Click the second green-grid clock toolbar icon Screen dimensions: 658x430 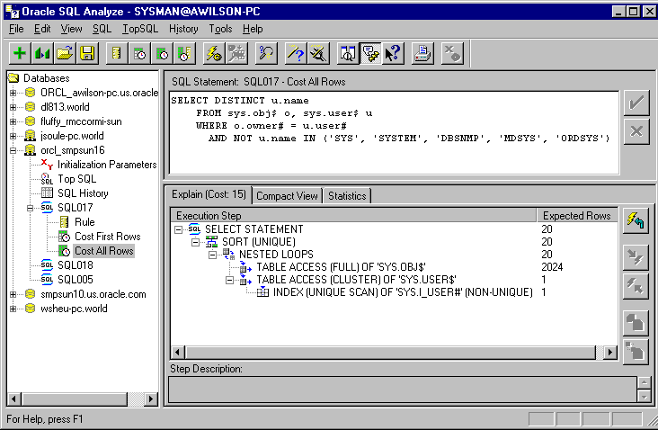point(162,53)
